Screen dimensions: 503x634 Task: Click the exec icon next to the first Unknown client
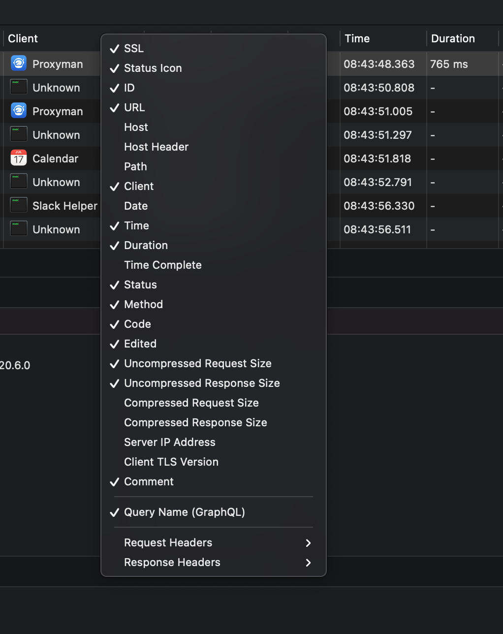(x=18, y=87)
